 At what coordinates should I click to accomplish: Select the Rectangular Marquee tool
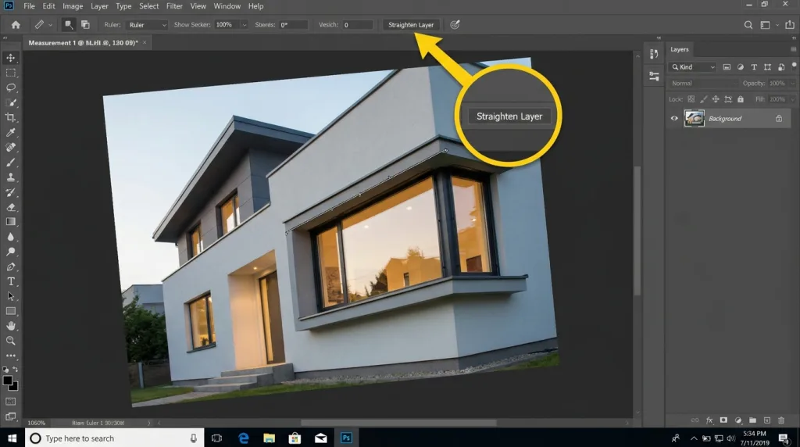(11, 73)
